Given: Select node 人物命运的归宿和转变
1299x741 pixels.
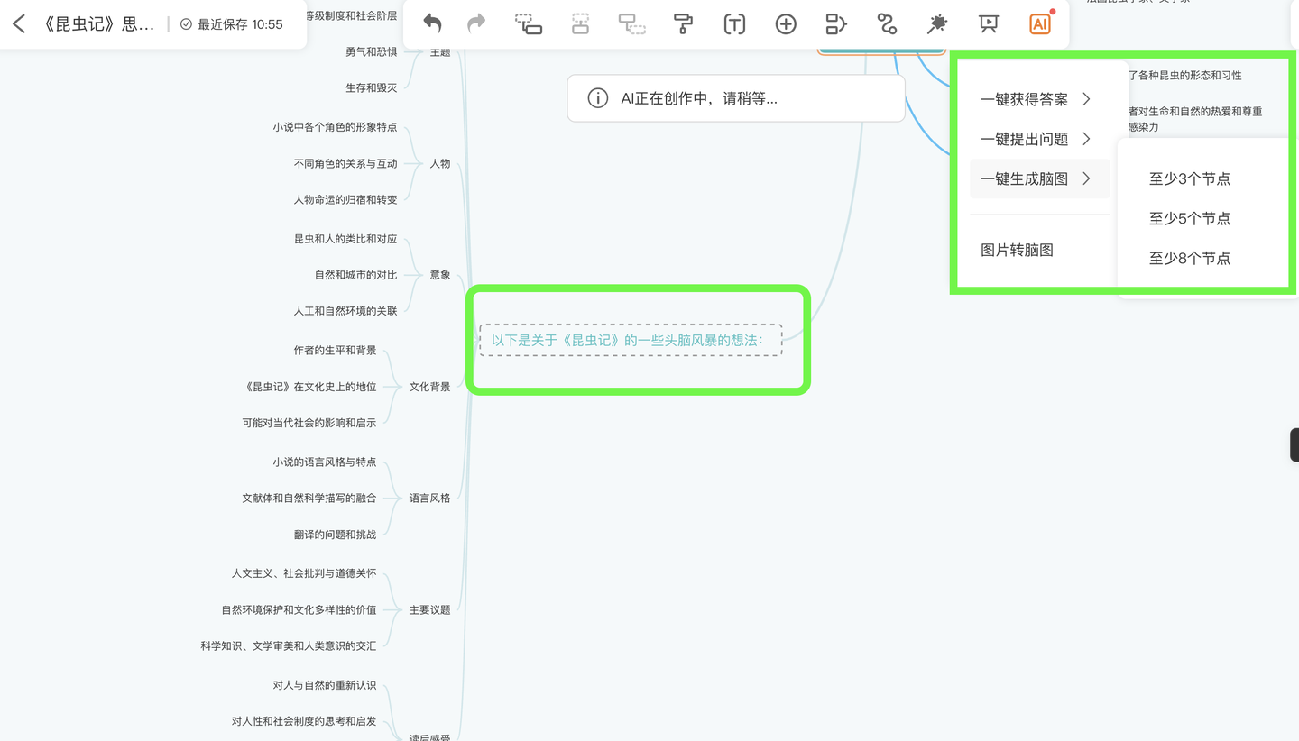Looking at the screenshot, I should [x=345, y=199].
